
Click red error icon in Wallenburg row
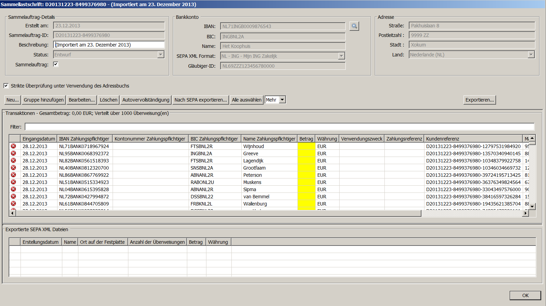[13, 203]
